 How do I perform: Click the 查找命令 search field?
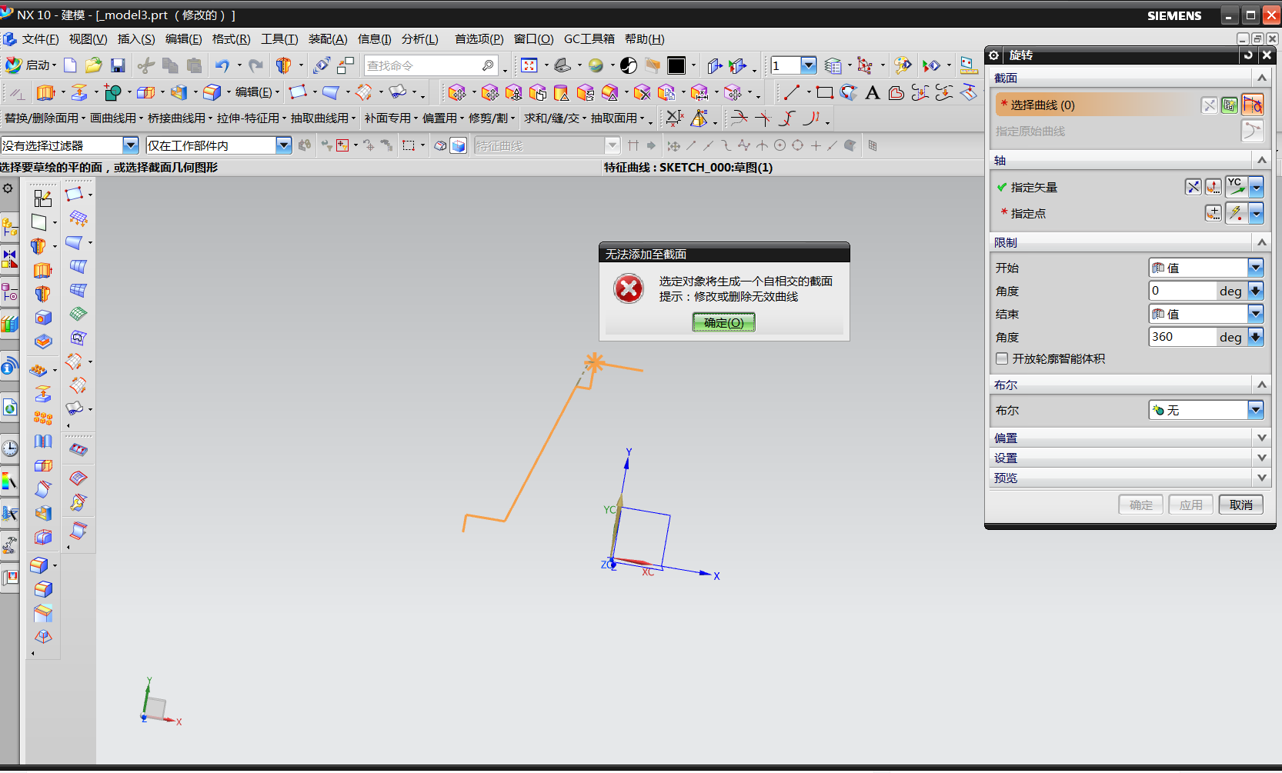[x=423, y=65]
